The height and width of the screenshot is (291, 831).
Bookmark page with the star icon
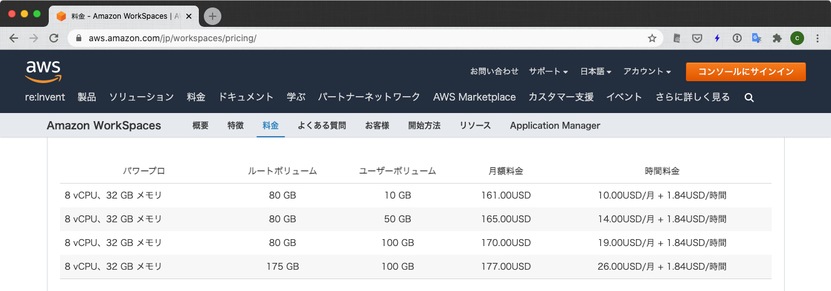tap(652, 38)
